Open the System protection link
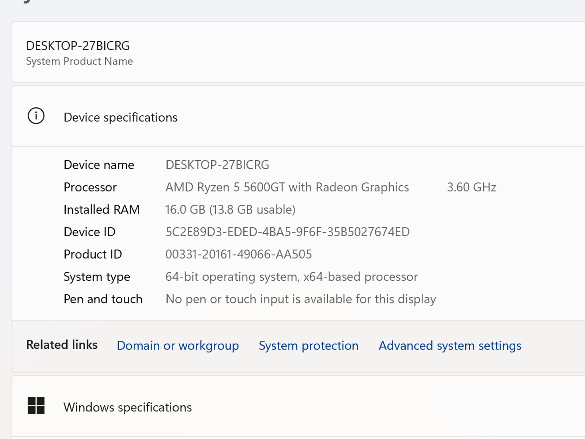 click(x=308, y=346)
